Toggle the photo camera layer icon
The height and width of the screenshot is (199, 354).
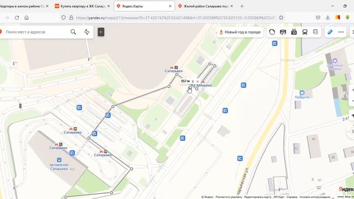click(294, 32)
